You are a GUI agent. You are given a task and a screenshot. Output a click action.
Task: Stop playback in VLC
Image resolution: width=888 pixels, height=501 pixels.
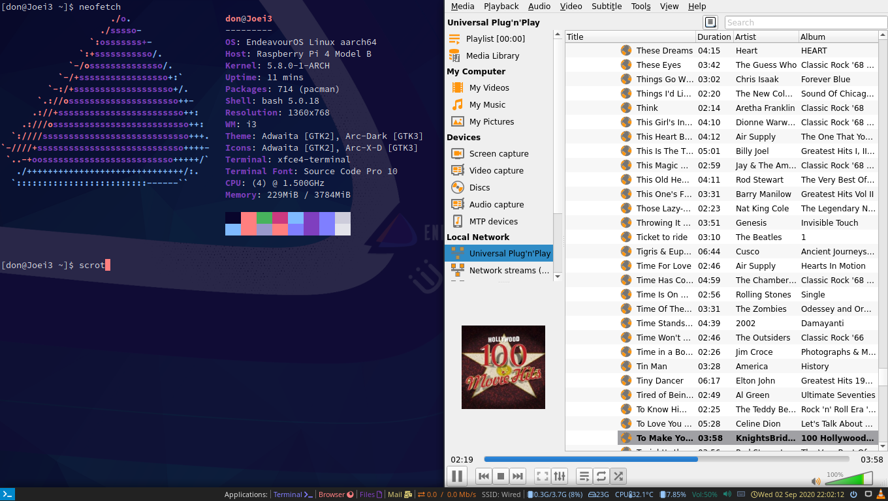501,476
